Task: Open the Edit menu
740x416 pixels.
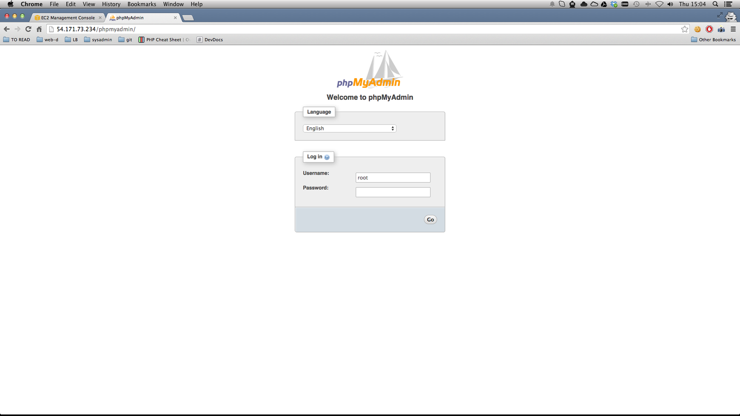Action: pos(71,4)
